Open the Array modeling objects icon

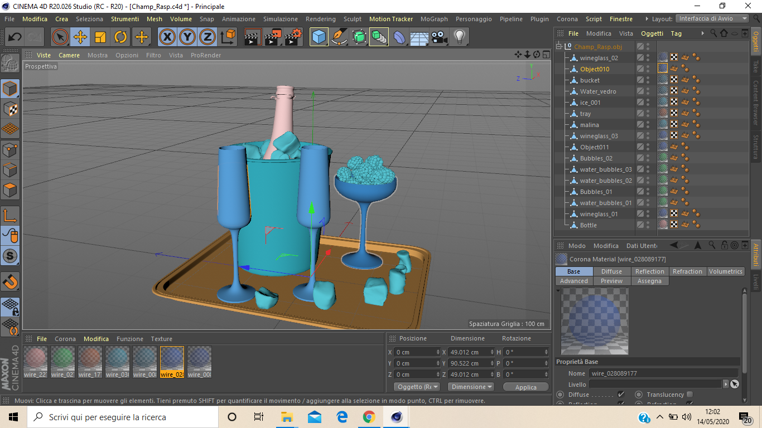(x=379, y=37)
